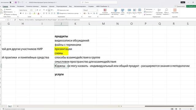Undo the last action
Image resolution: width=196 pixels, height=110 pixels.
tap(18, 2)
